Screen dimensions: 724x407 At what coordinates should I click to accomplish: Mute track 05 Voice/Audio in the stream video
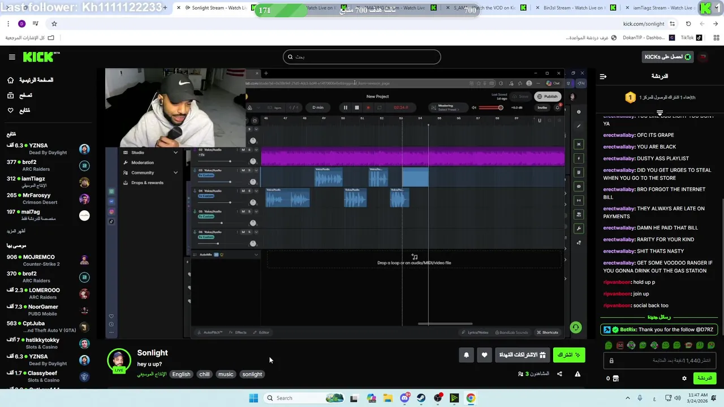(243, 211)
